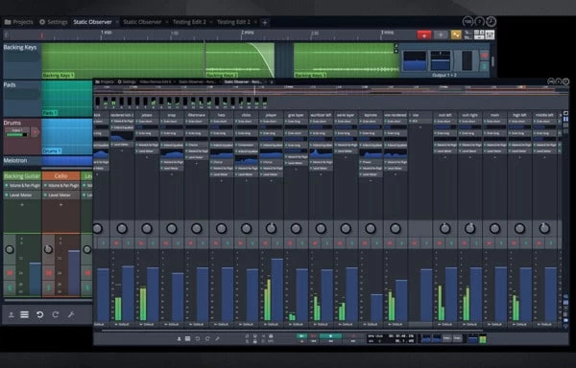This screenshot has height=368, width=576.
Task: Click the vox rendered channel volume fader
Action: pos(401,301)
